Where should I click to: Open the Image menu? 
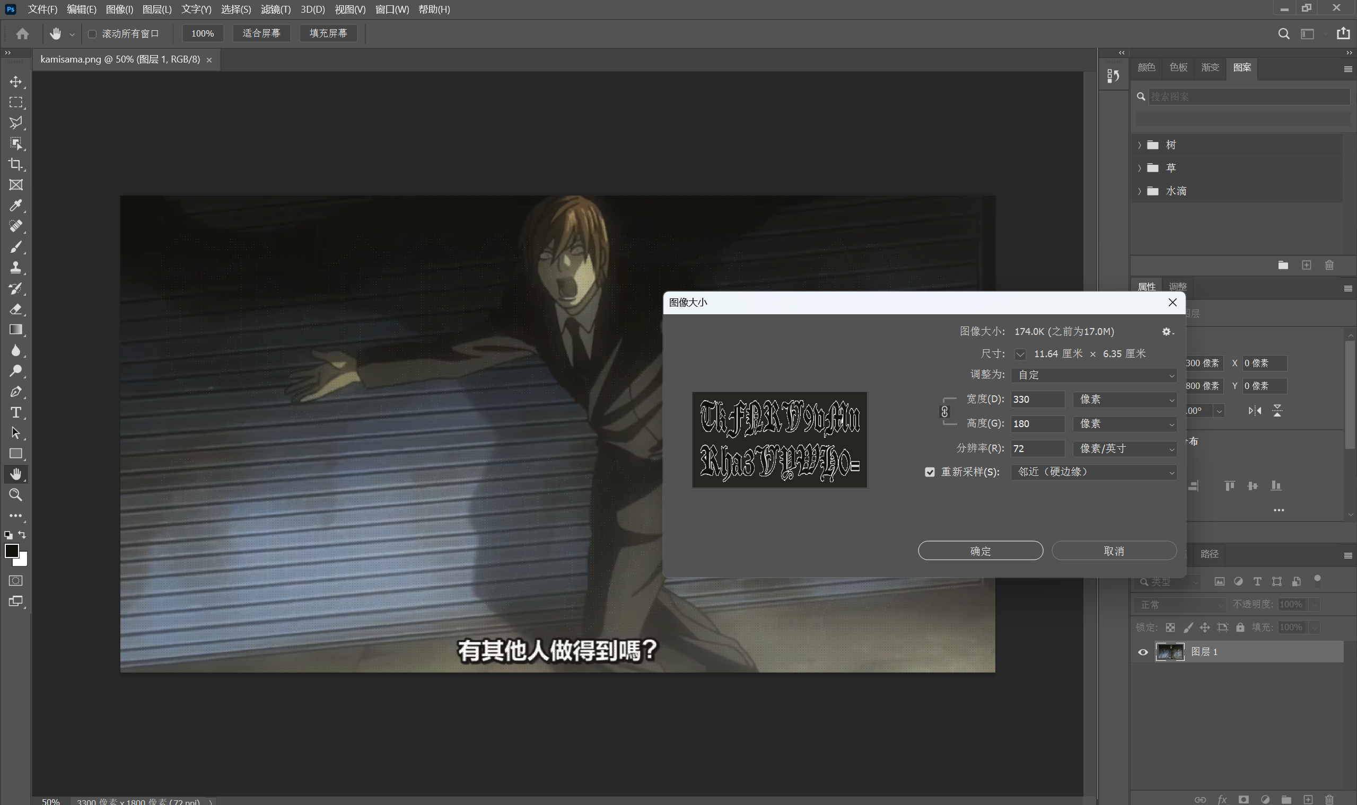[x=119, y=9]
